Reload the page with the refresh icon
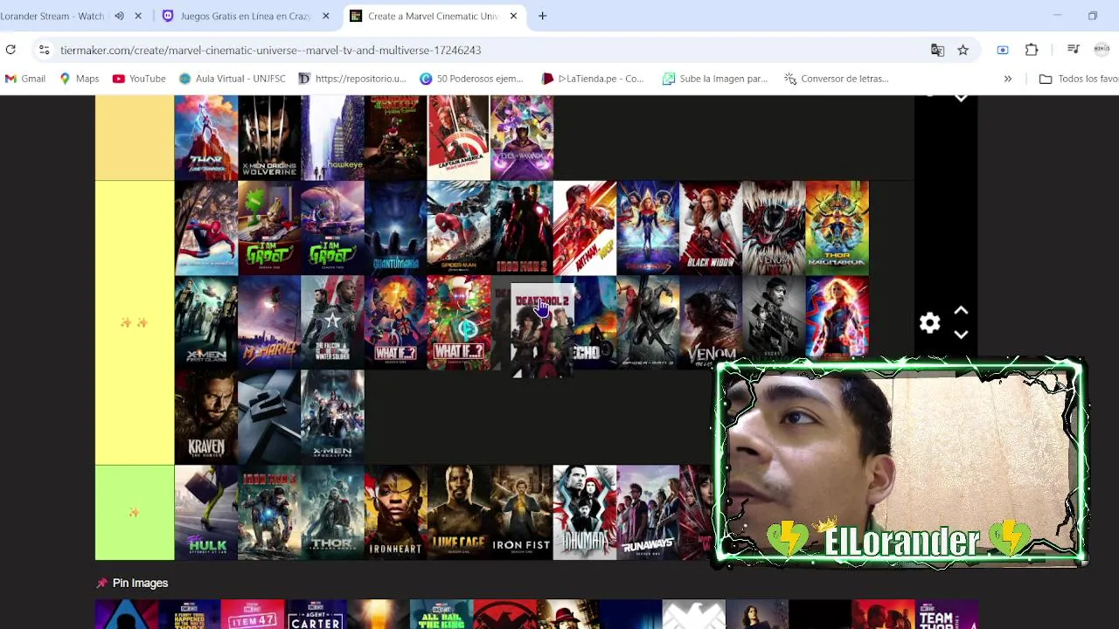 pyautogui.click(x=10, y=50)
